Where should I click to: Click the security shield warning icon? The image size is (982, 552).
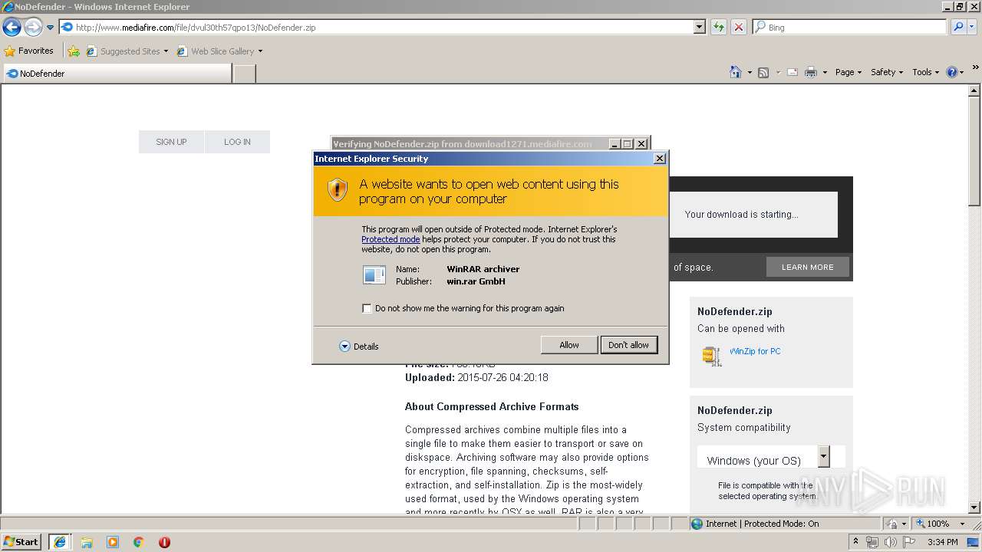(338, 190)
